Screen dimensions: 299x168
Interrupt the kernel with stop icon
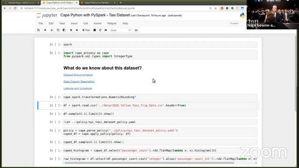[94, 30]
